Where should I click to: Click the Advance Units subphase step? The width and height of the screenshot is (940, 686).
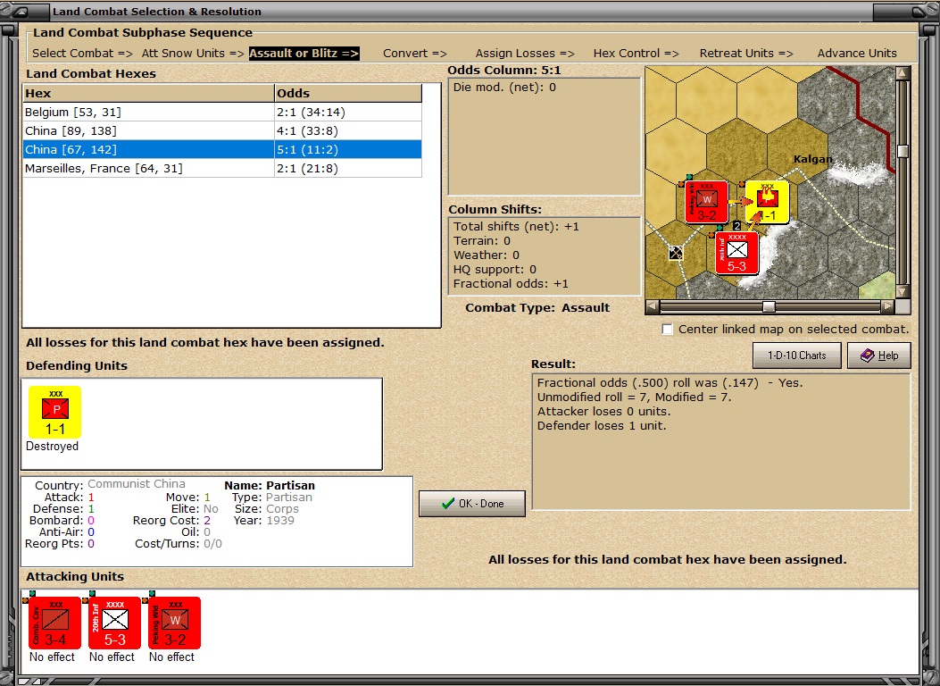(857, 54)
